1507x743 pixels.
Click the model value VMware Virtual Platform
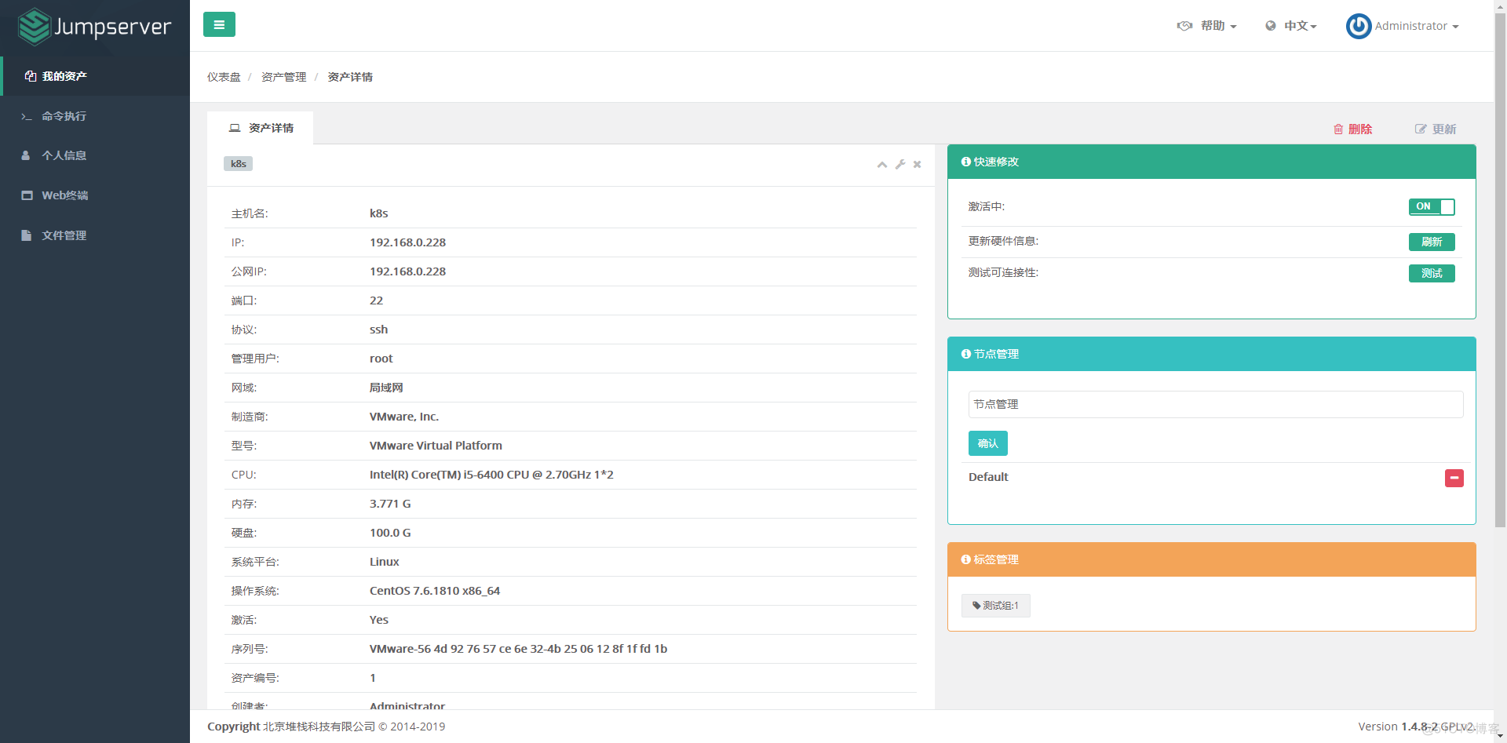point(436,446)
